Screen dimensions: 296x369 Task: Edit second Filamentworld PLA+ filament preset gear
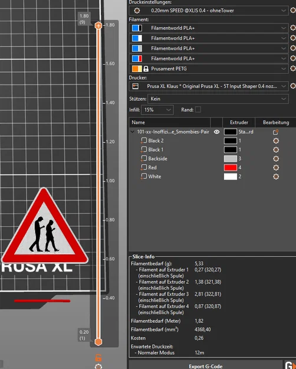[292, 38]
